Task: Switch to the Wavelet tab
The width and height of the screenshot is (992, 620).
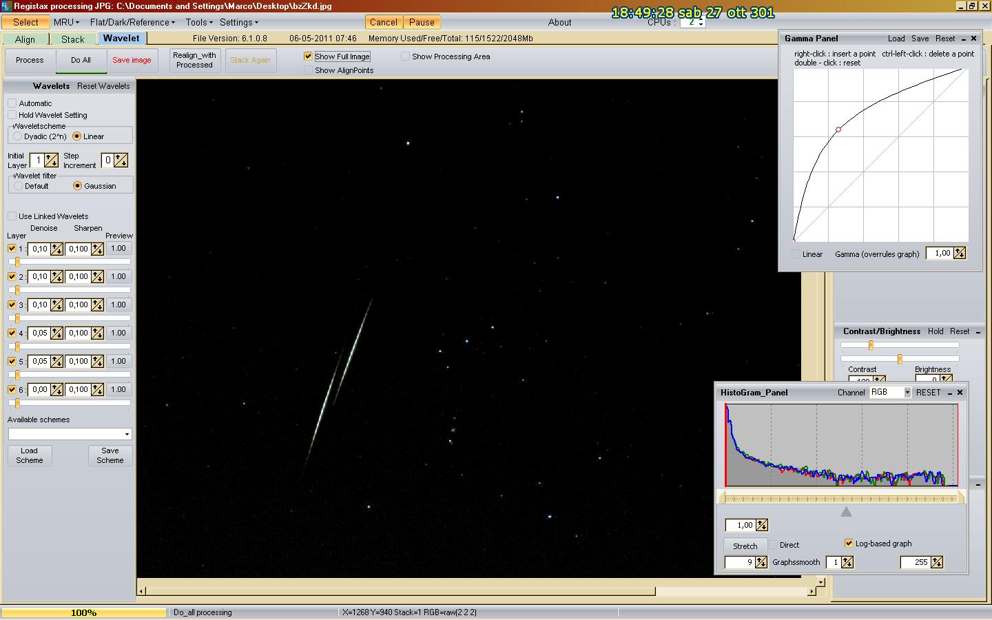Action: 121,39
